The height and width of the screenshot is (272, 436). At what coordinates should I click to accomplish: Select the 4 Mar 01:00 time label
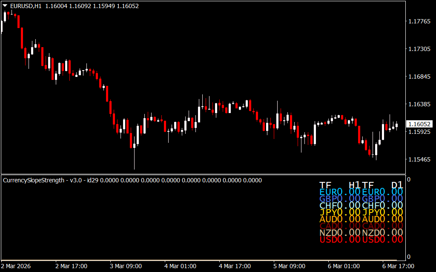[181, 266]
